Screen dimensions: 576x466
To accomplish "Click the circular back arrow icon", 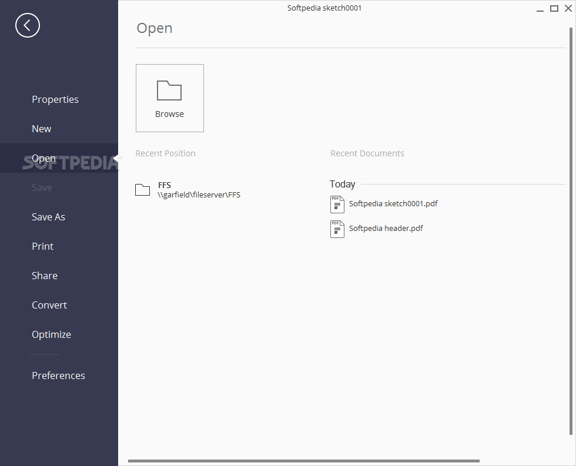I will [28, 25].
